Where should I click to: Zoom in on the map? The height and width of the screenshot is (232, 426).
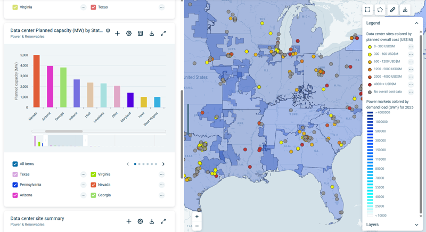(197, 217)
